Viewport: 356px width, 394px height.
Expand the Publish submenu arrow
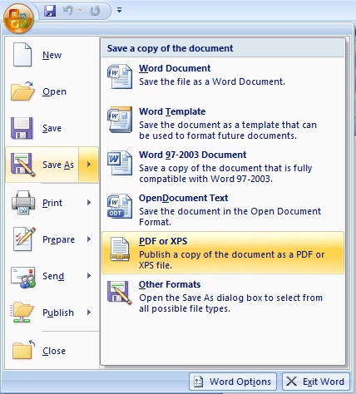(89, 313)
